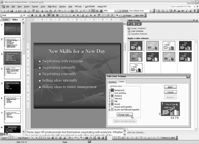Viewport: 199px width, 144px height.
Task: Click the Text Shadow icon
Action: (44, 16)
